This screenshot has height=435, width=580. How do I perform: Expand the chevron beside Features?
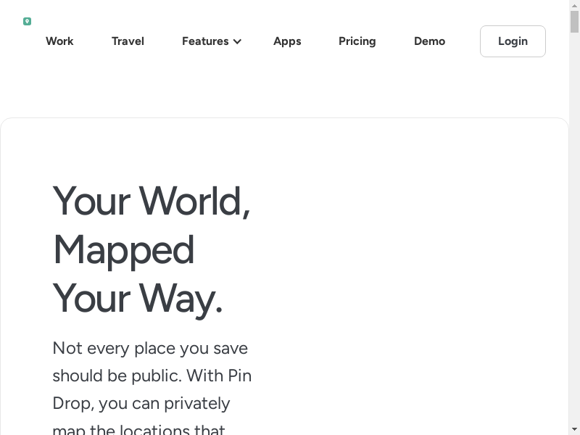[237, 42]
